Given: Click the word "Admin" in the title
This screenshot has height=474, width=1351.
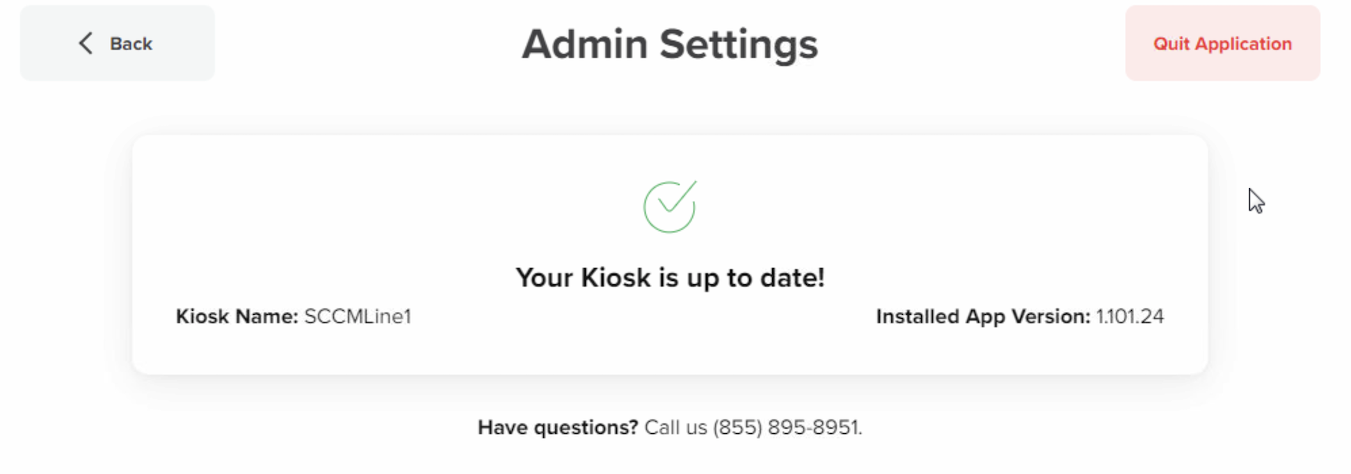Looking at the screenshot, I should tap(584, 44).
